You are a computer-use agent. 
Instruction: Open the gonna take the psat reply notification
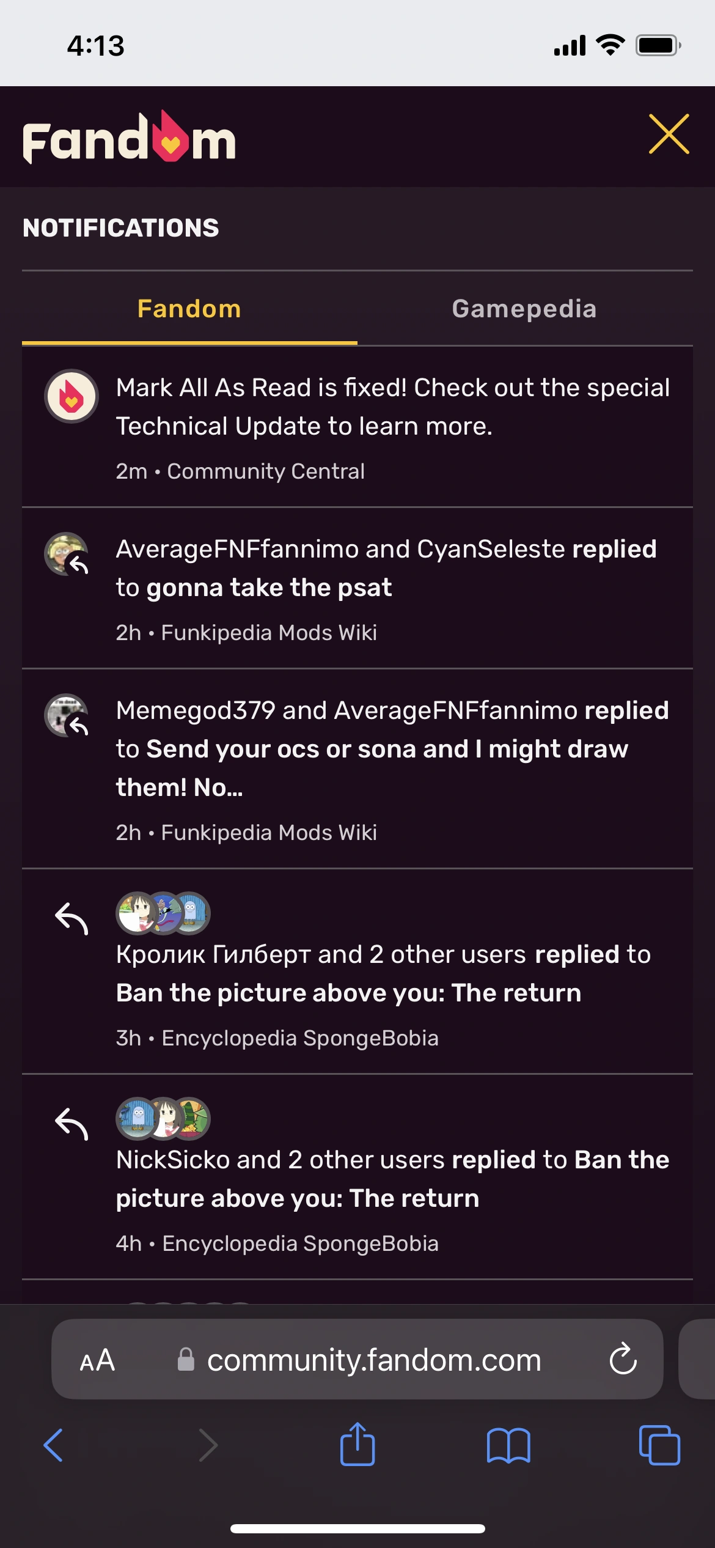pyautogui.click(x=386, y=569)
